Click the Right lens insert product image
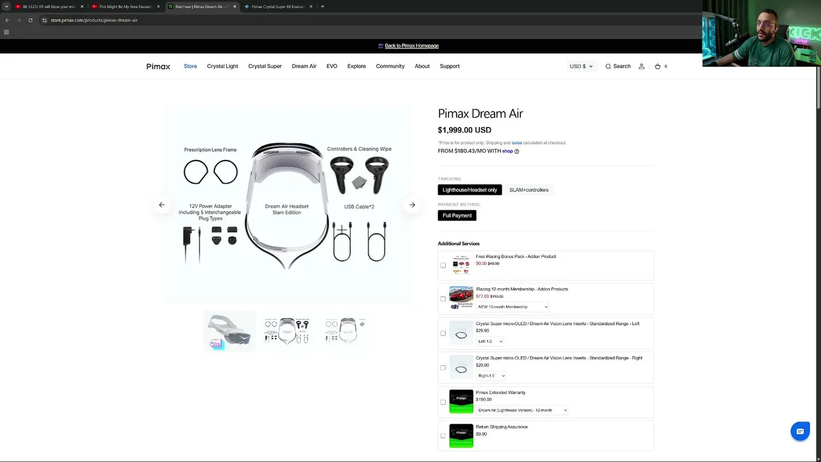The height and width of the screenshot is (462, 821). point(461,368)
